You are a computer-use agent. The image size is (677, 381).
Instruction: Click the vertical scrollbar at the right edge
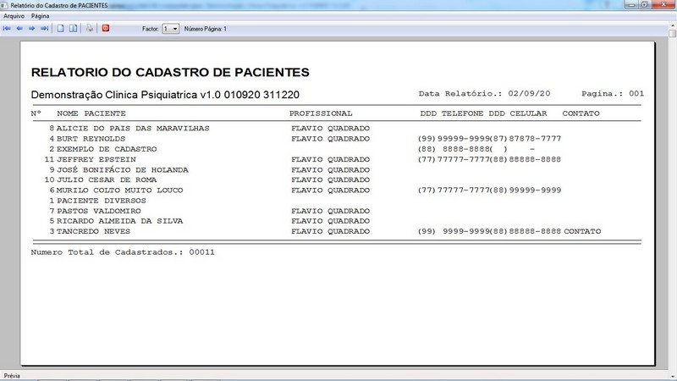(x=673, y=199)
